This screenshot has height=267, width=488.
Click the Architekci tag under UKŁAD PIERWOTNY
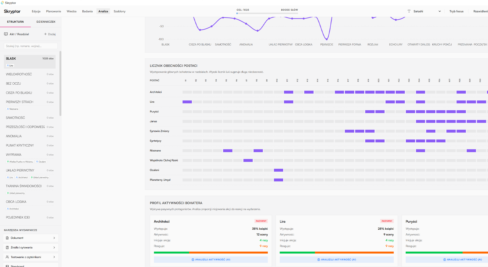pyautogui.click(x=22, y=177)
